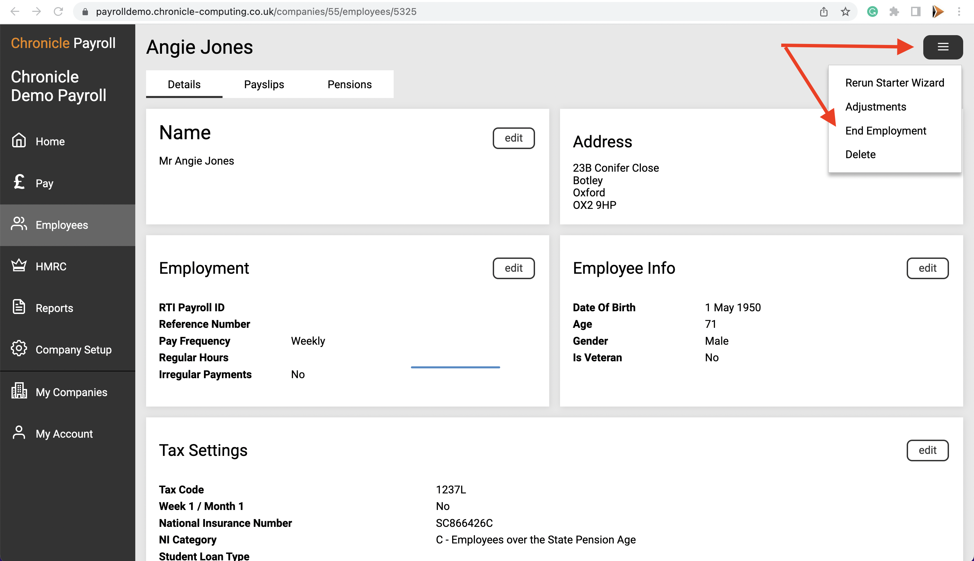The image size is (974, 561).
Task: Select Rerun Starter Wizard
Action: tap(895, 82)
